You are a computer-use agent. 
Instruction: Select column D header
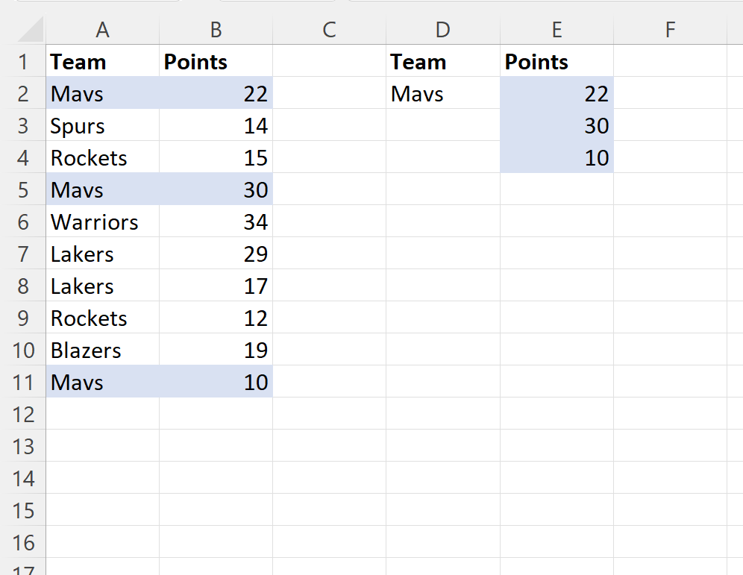coord(443,30)
